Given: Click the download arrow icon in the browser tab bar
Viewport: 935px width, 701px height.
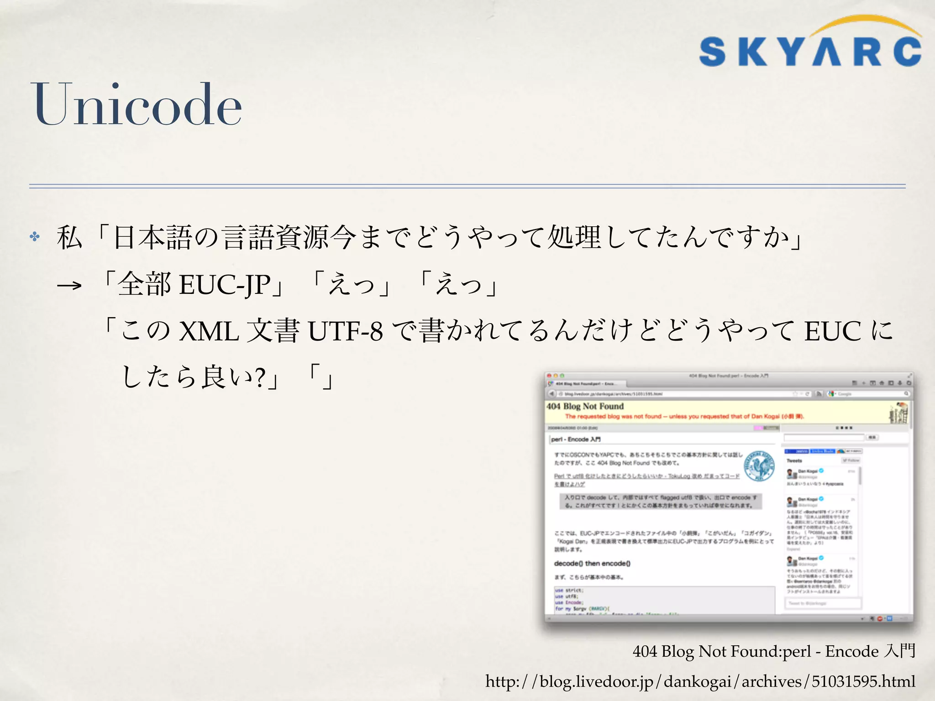Looking at the screenshot, I should click(x=900, y=383).
